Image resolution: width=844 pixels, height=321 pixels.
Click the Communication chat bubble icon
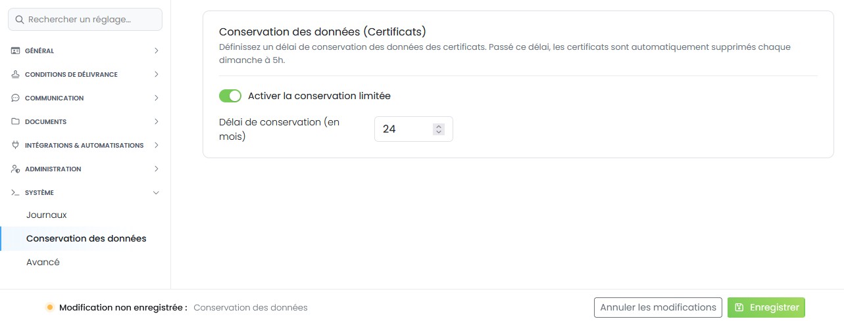(15, 98)
